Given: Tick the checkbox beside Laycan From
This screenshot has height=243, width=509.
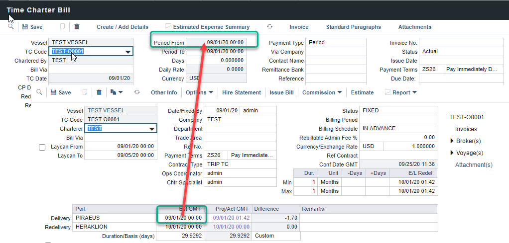Looking at the screenshot, I should pyautogui.click(x=42, y=147).
